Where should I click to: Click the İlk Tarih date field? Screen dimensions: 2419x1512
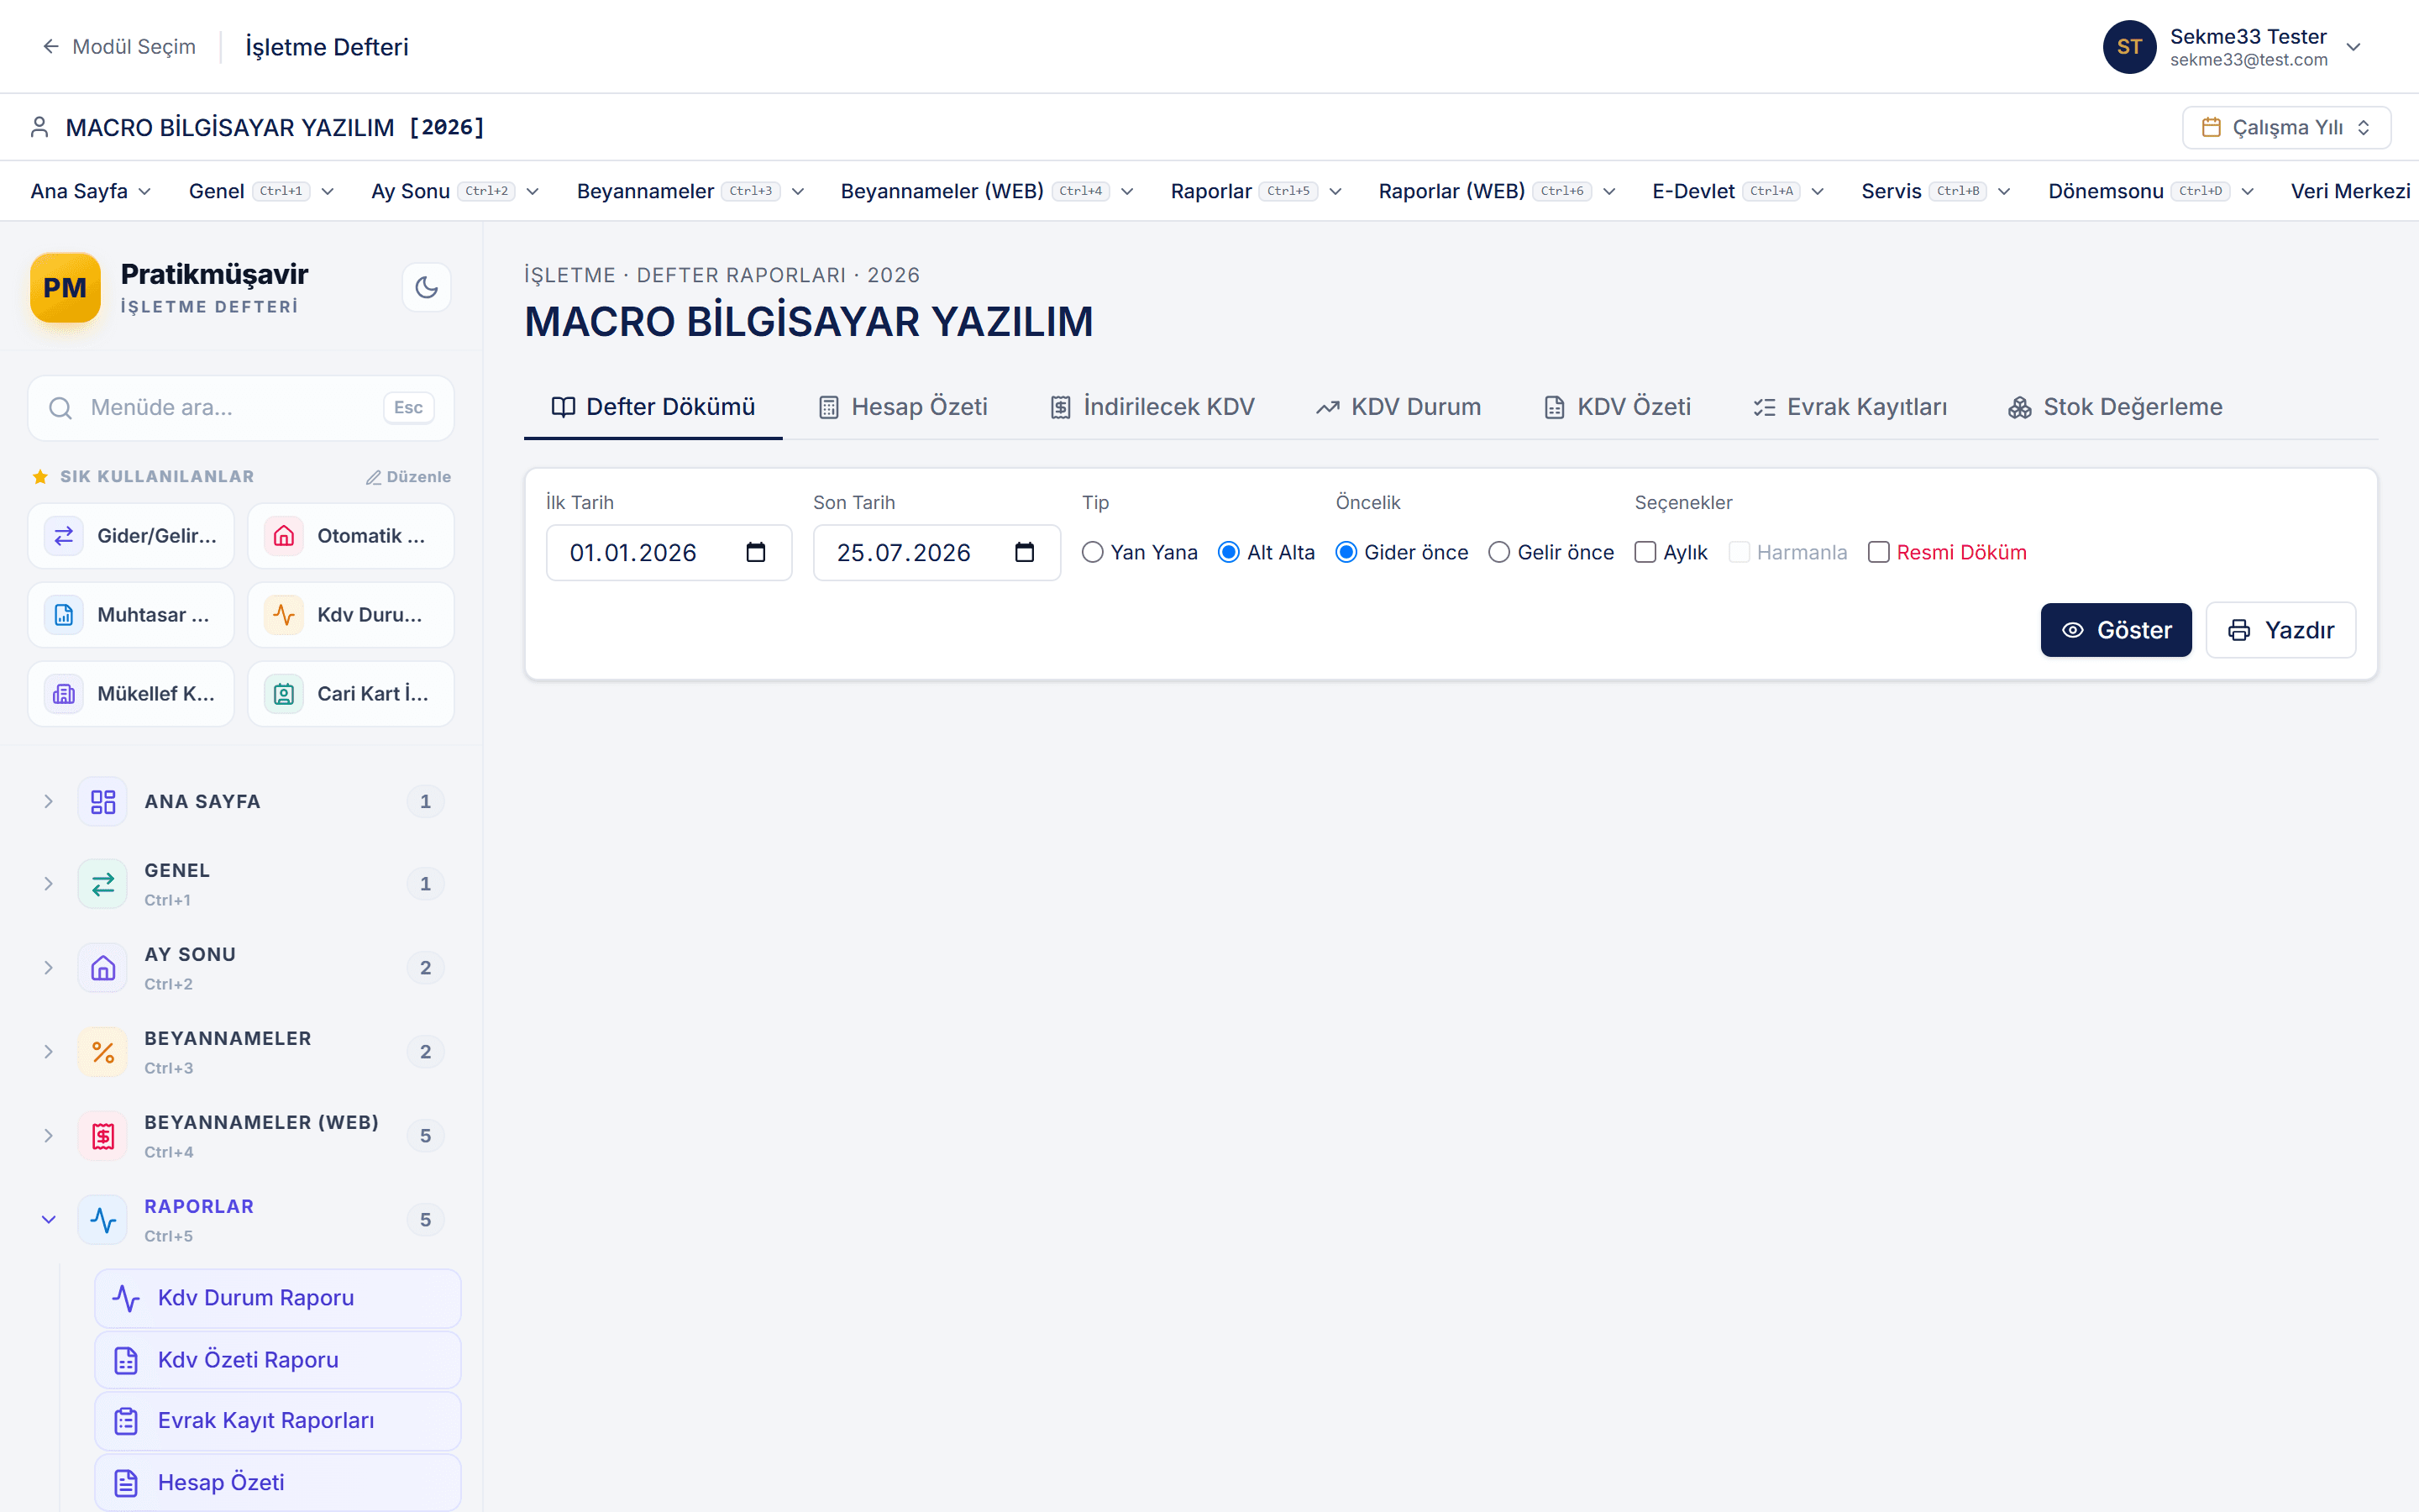669,552
